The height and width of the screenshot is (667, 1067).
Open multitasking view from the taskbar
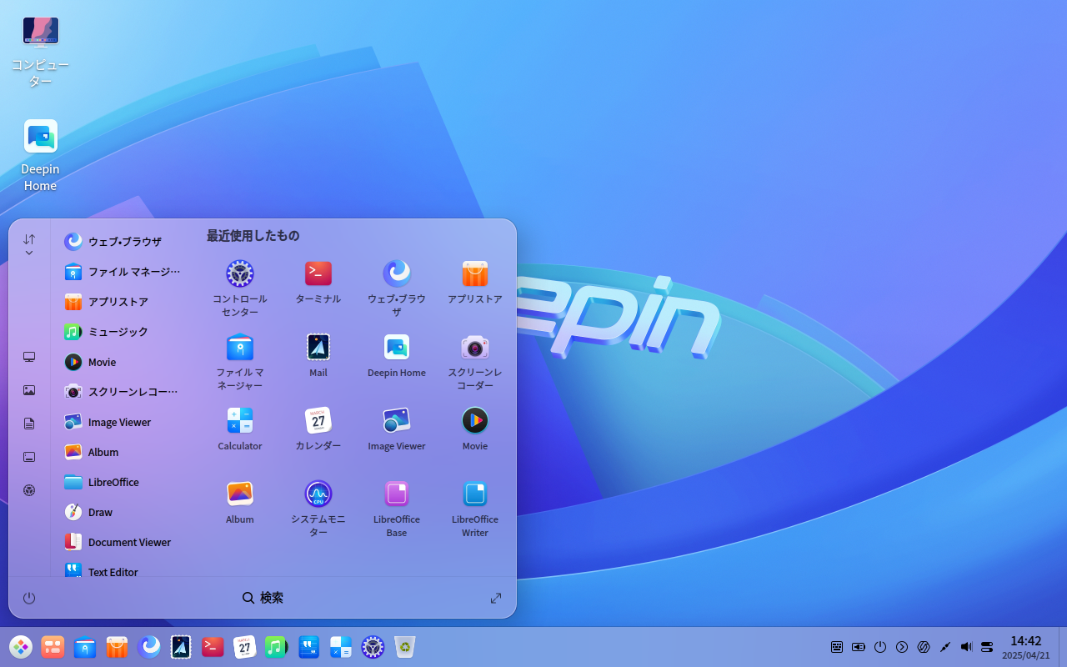click(53, 647)
